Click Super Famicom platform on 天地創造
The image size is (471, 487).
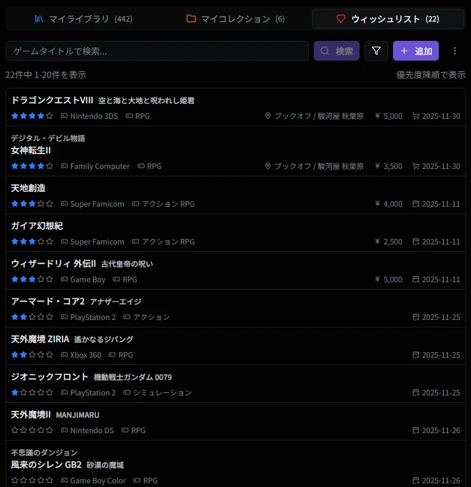(x=97, y=204)
